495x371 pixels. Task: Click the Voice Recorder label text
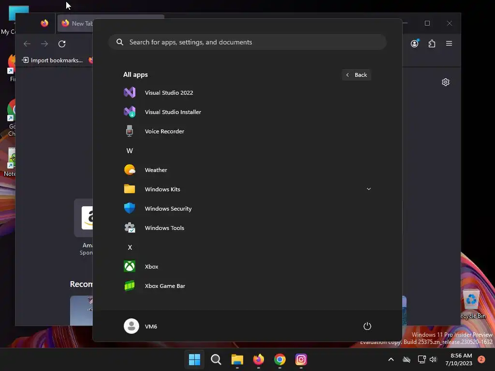tap(164, 131)
